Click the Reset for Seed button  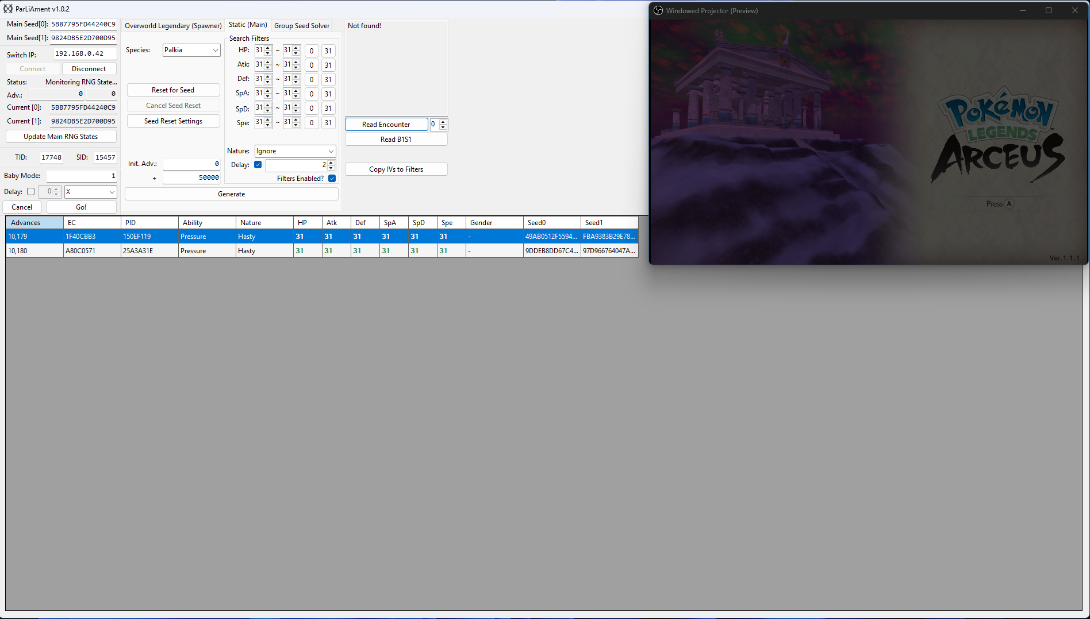(x=173, y=90)
